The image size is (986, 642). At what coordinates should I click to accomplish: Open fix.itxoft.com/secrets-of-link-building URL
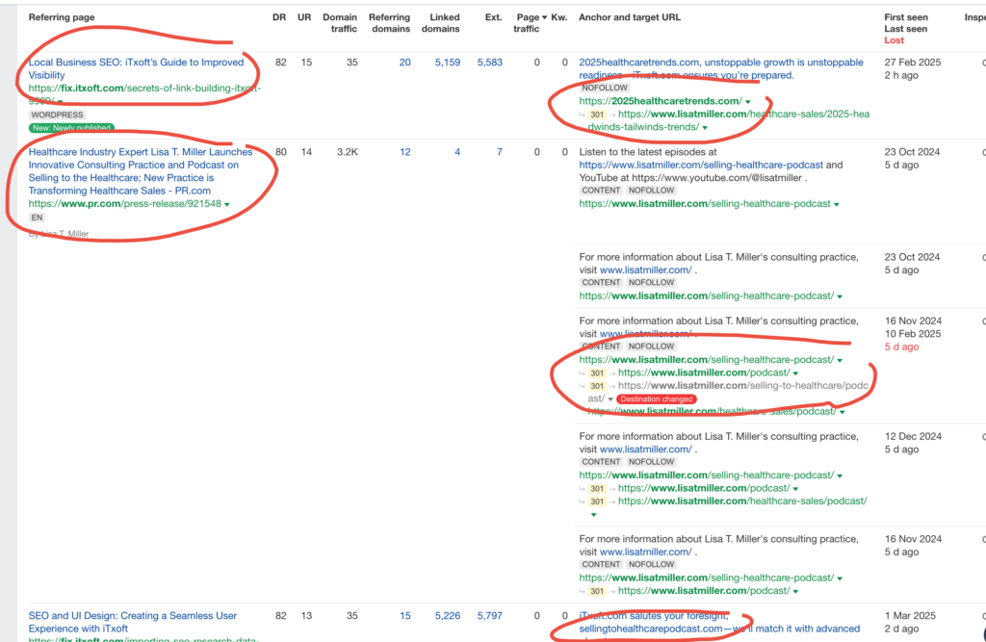(x=144, y=94)
